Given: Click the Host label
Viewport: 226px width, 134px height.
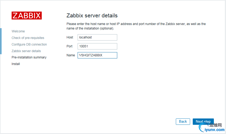Looking at the screenshot, I should pos(70,37).
